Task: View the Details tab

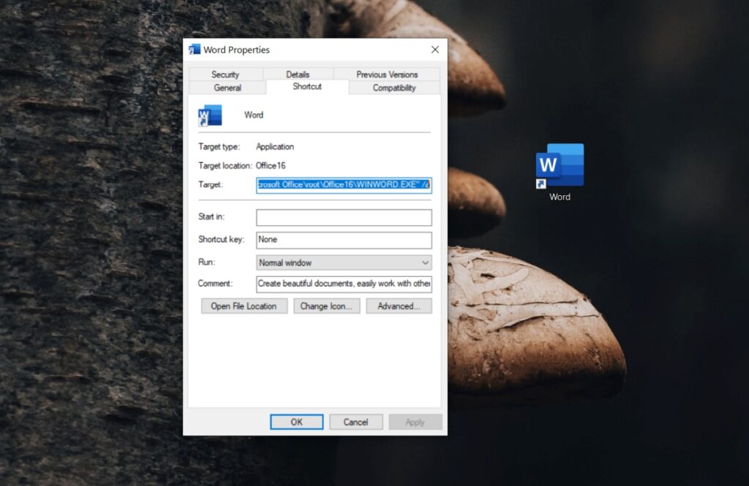Action: pos(298,74)
